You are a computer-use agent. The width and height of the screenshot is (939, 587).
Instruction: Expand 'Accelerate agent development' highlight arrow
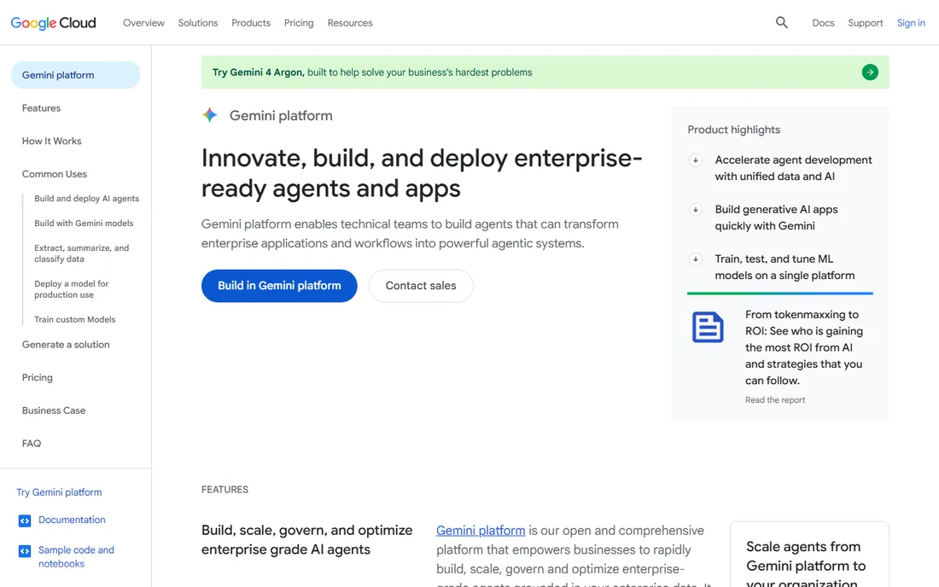click(x=695, y=160)
